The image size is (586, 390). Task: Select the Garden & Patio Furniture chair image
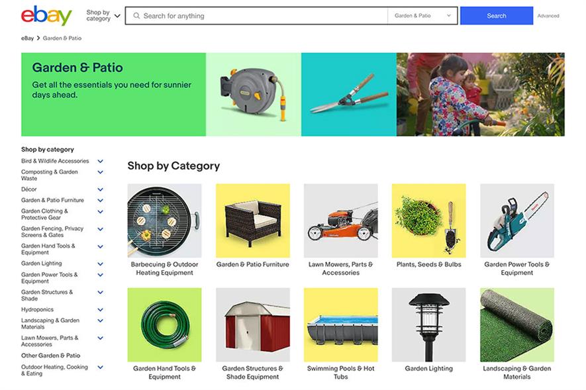coord(253,220)
